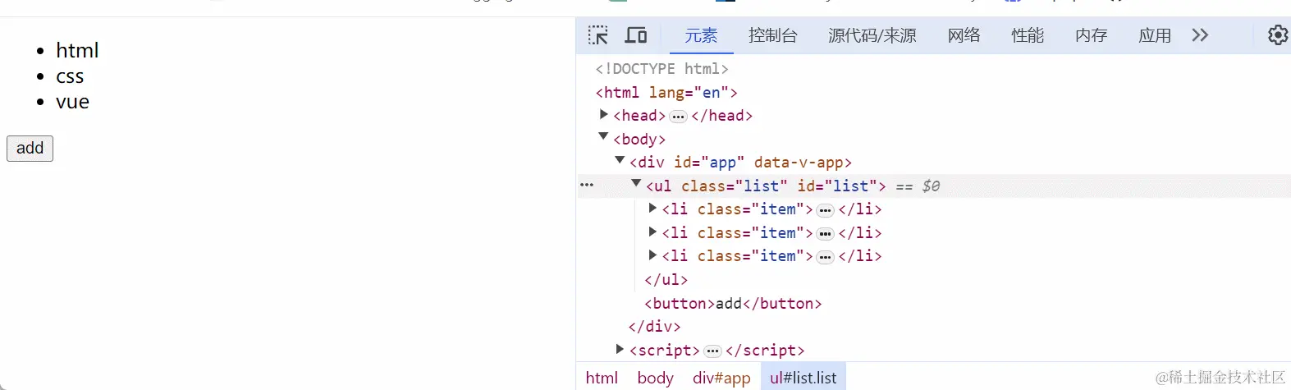Viewport: 1291px width, 390px height.
Task: Select the closing </ul> tag line
Action: 666,280
